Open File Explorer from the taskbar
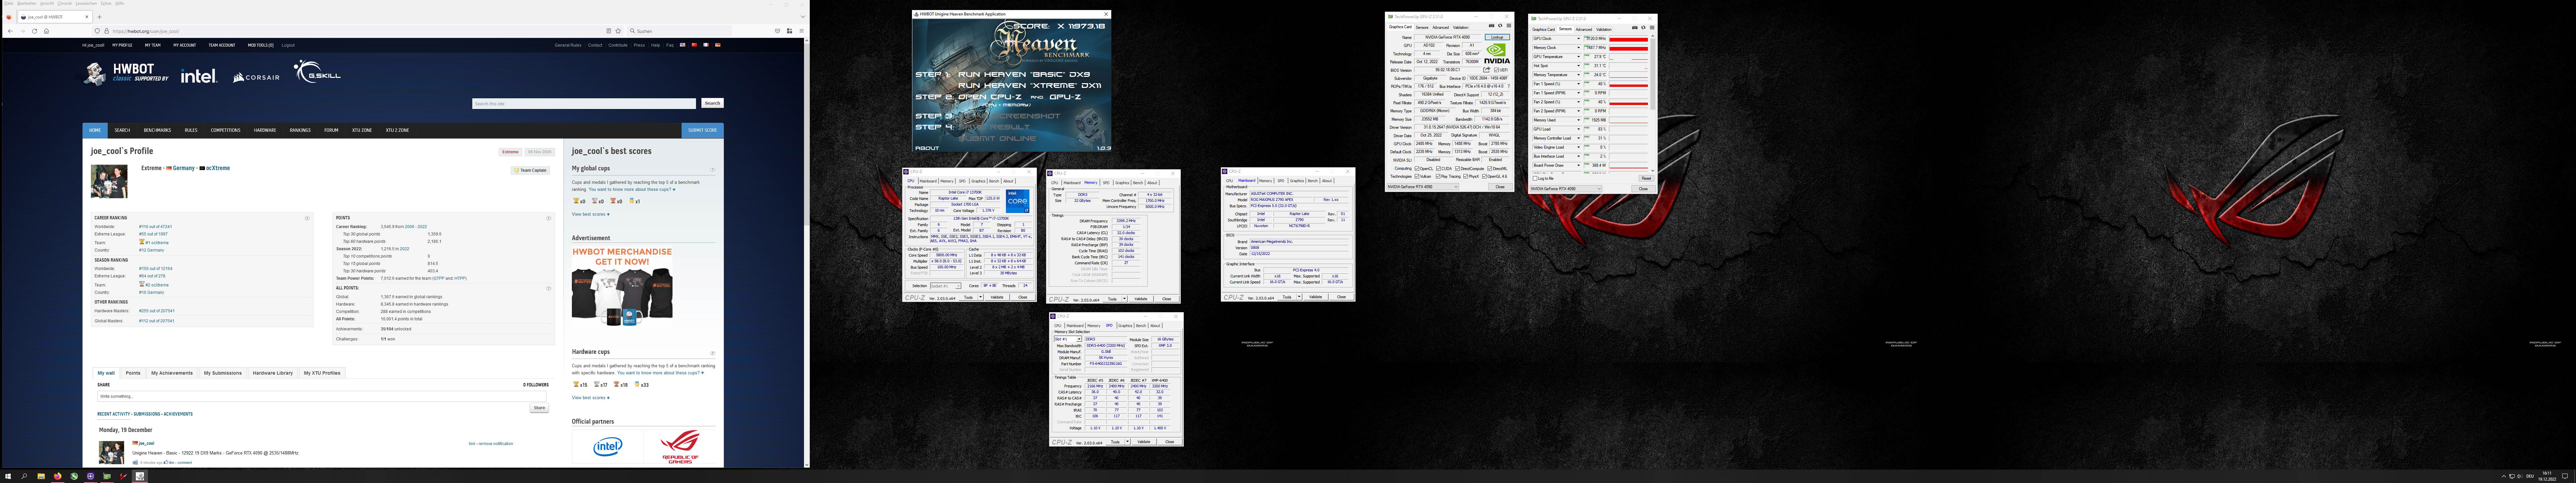2576x483 pixels. (41, 476)
